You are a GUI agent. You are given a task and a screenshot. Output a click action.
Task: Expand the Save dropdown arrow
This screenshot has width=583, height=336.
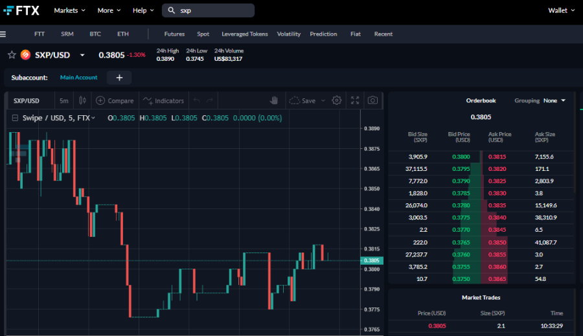[x=323, y=101]
